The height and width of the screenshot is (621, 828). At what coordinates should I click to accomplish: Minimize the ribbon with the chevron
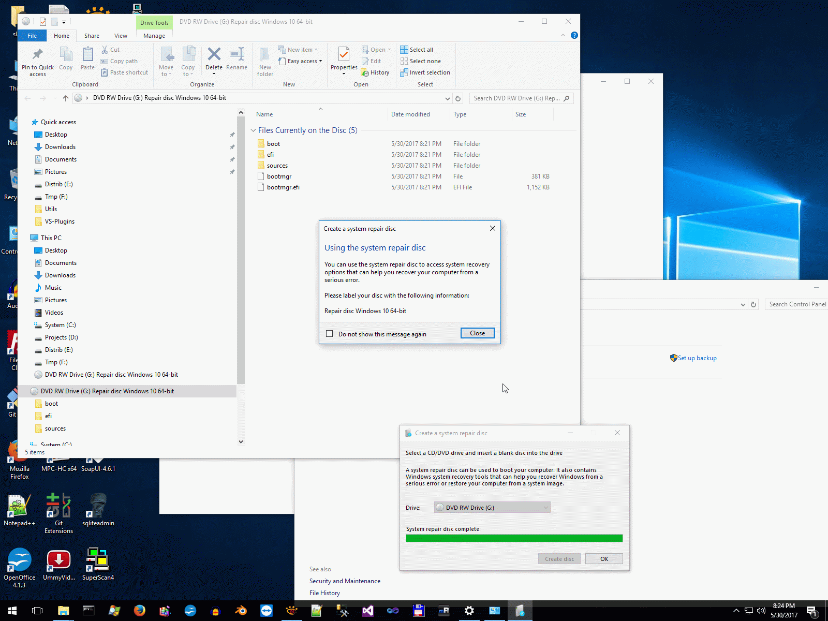tap(563, 35)
